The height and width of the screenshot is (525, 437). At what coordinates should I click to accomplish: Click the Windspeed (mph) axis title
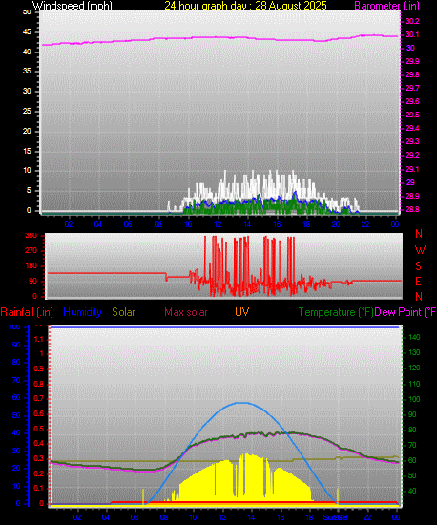tap(73, 6)
